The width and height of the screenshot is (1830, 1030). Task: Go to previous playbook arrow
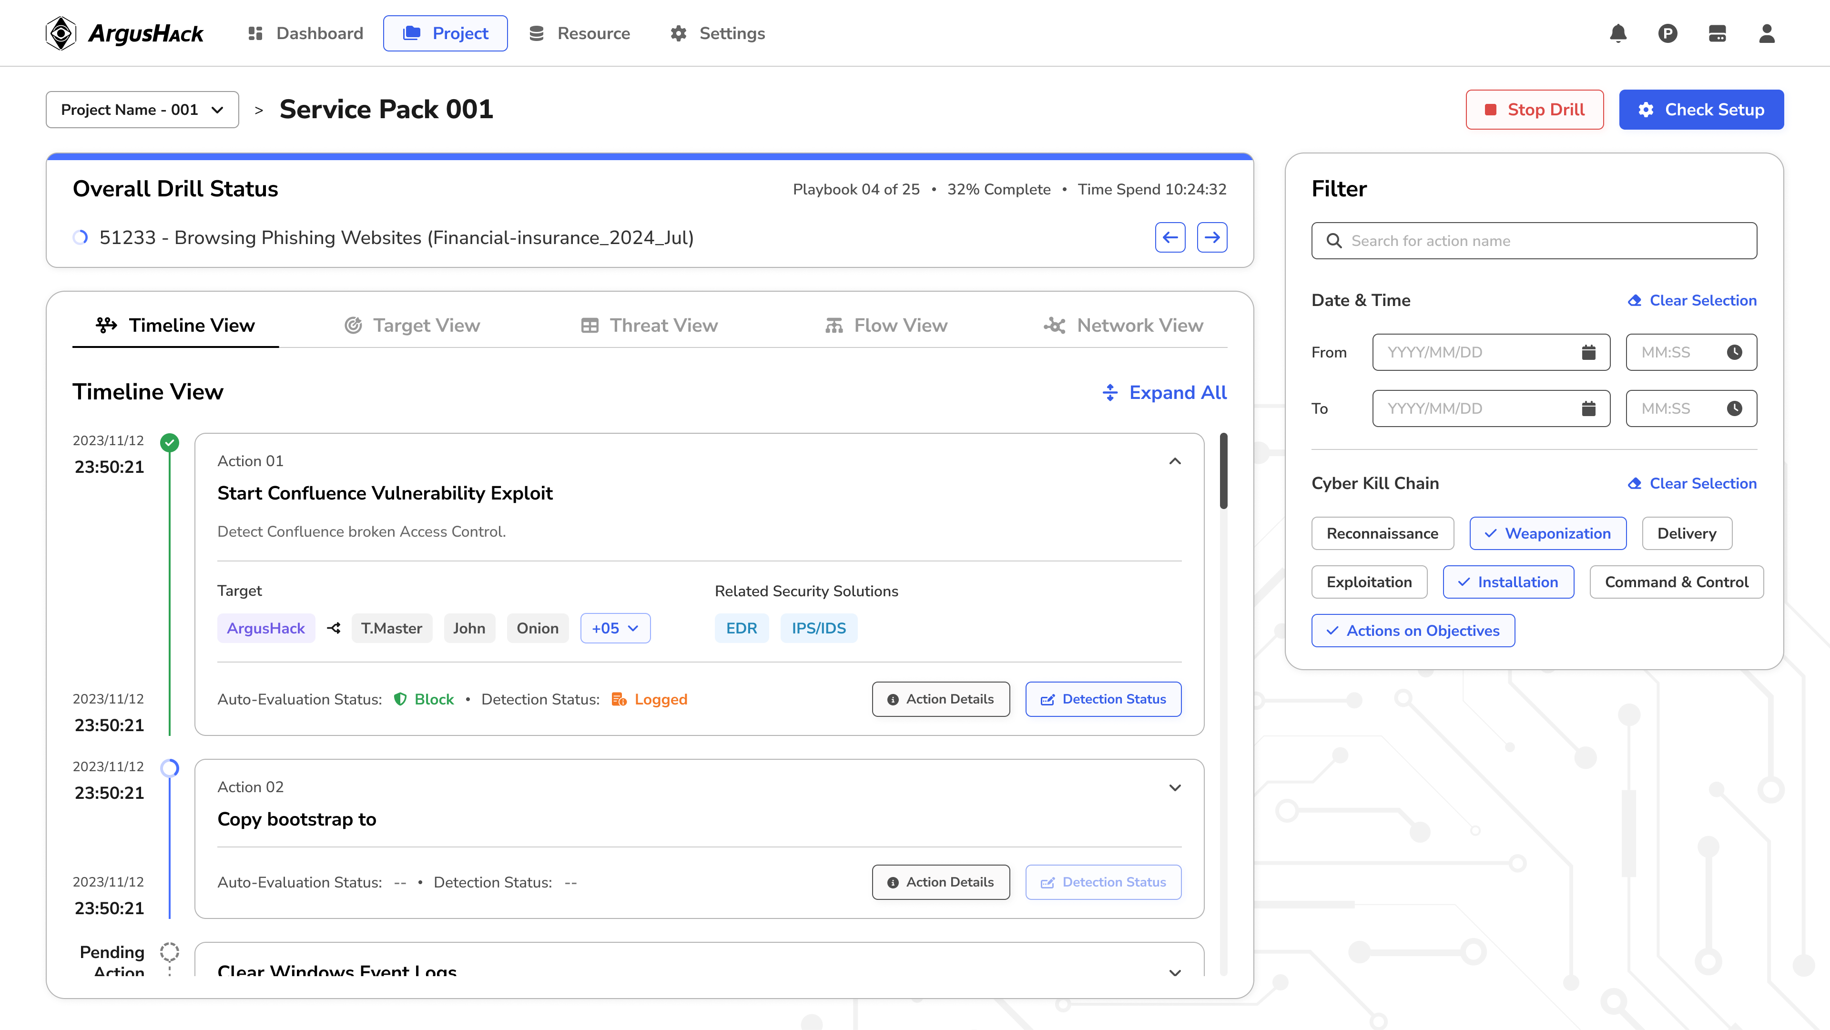pos(1170,237)
